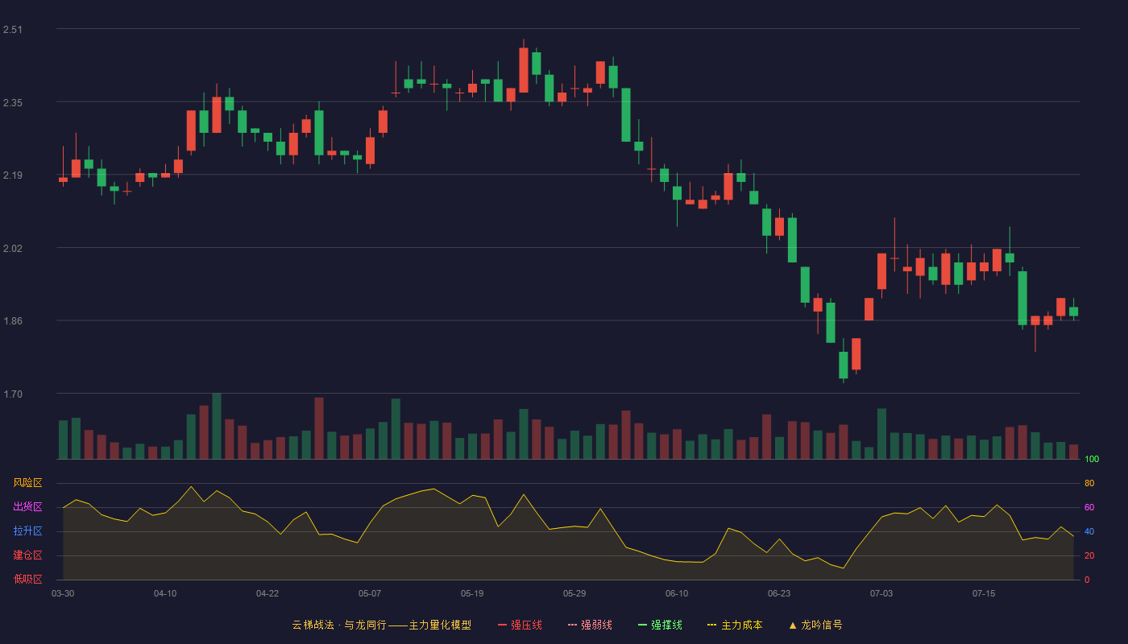Select the 拉升区 zone label

tap(27, 531)
